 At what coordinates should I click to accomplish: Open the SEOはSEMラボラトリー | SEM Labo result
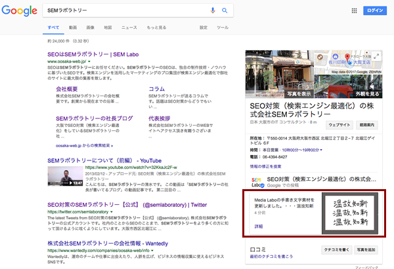pyautogui.click(x=93, y=54)
